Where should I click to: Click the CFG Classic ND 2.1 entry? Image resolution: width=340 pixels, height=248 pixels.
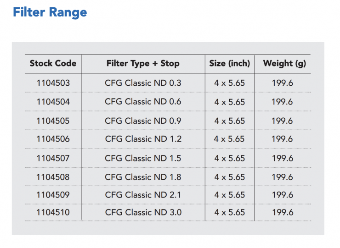tap(143, 195)
